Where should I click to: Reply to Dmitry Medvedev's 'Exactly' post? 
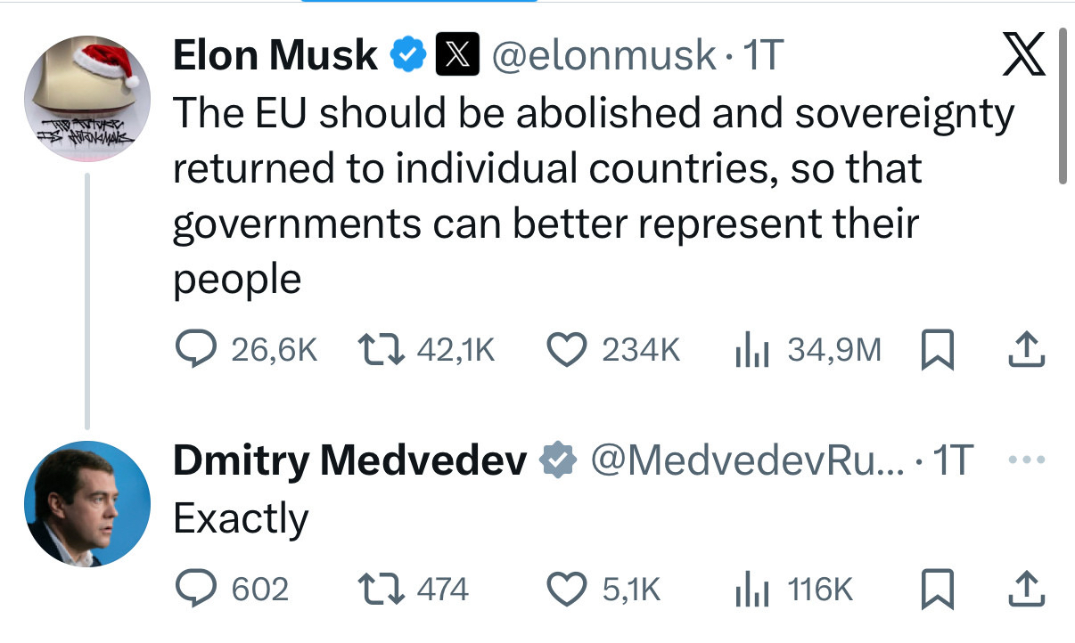(x=192, y=589)
